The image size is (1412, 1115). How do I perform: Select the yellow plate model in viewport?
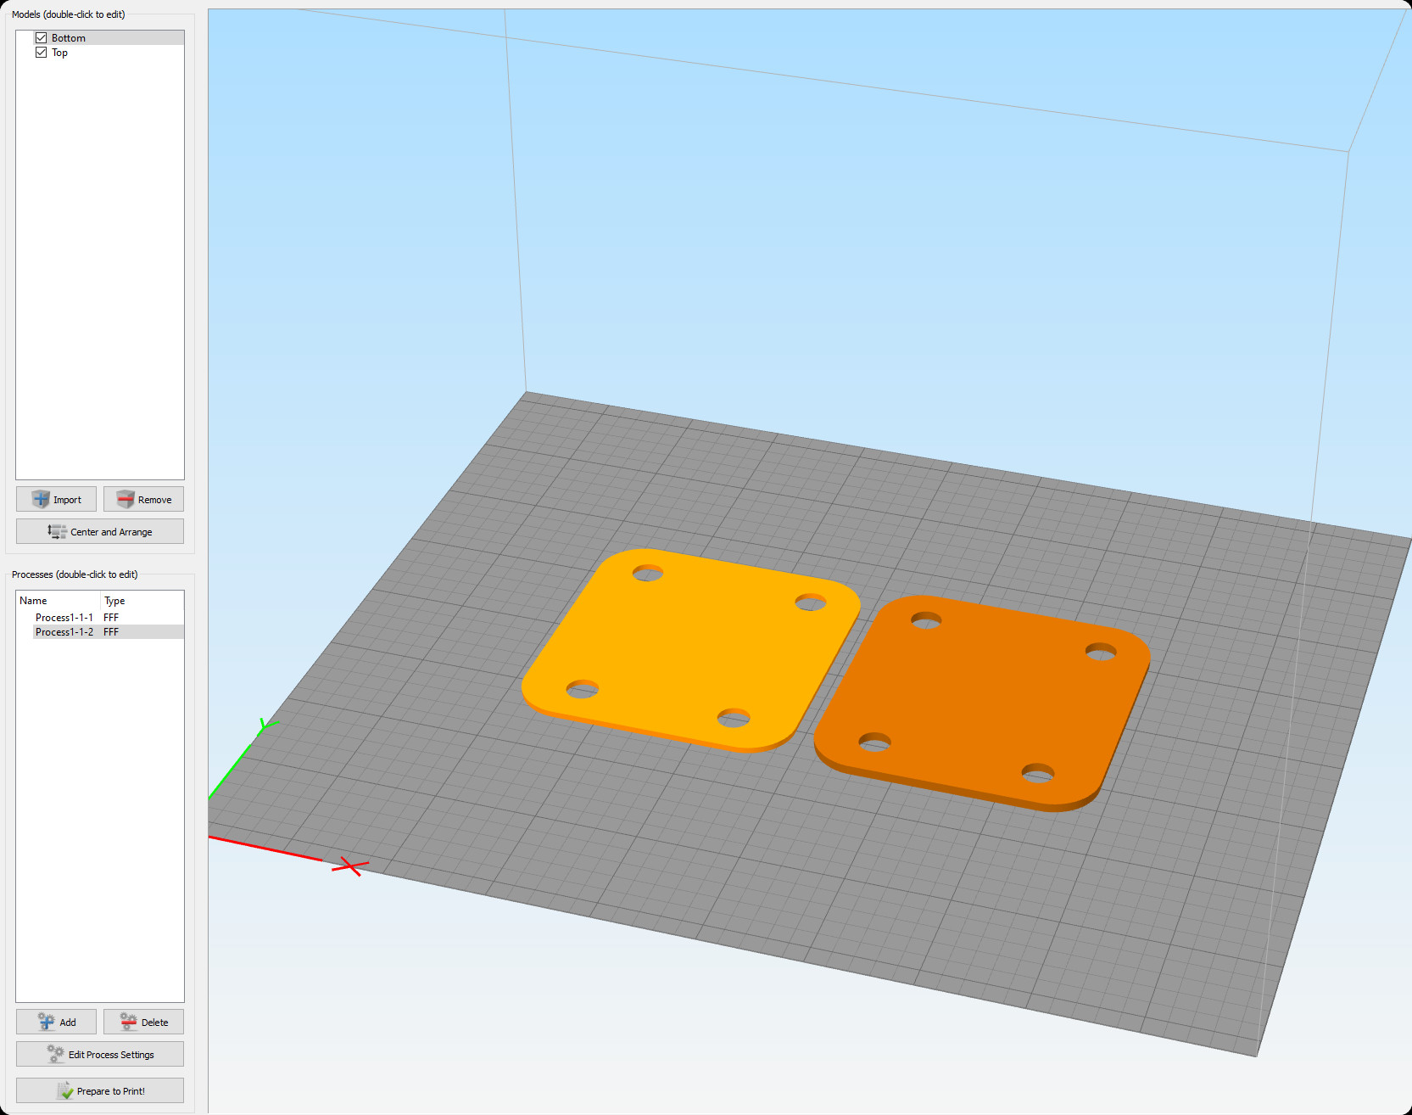(x=691, y=649)
